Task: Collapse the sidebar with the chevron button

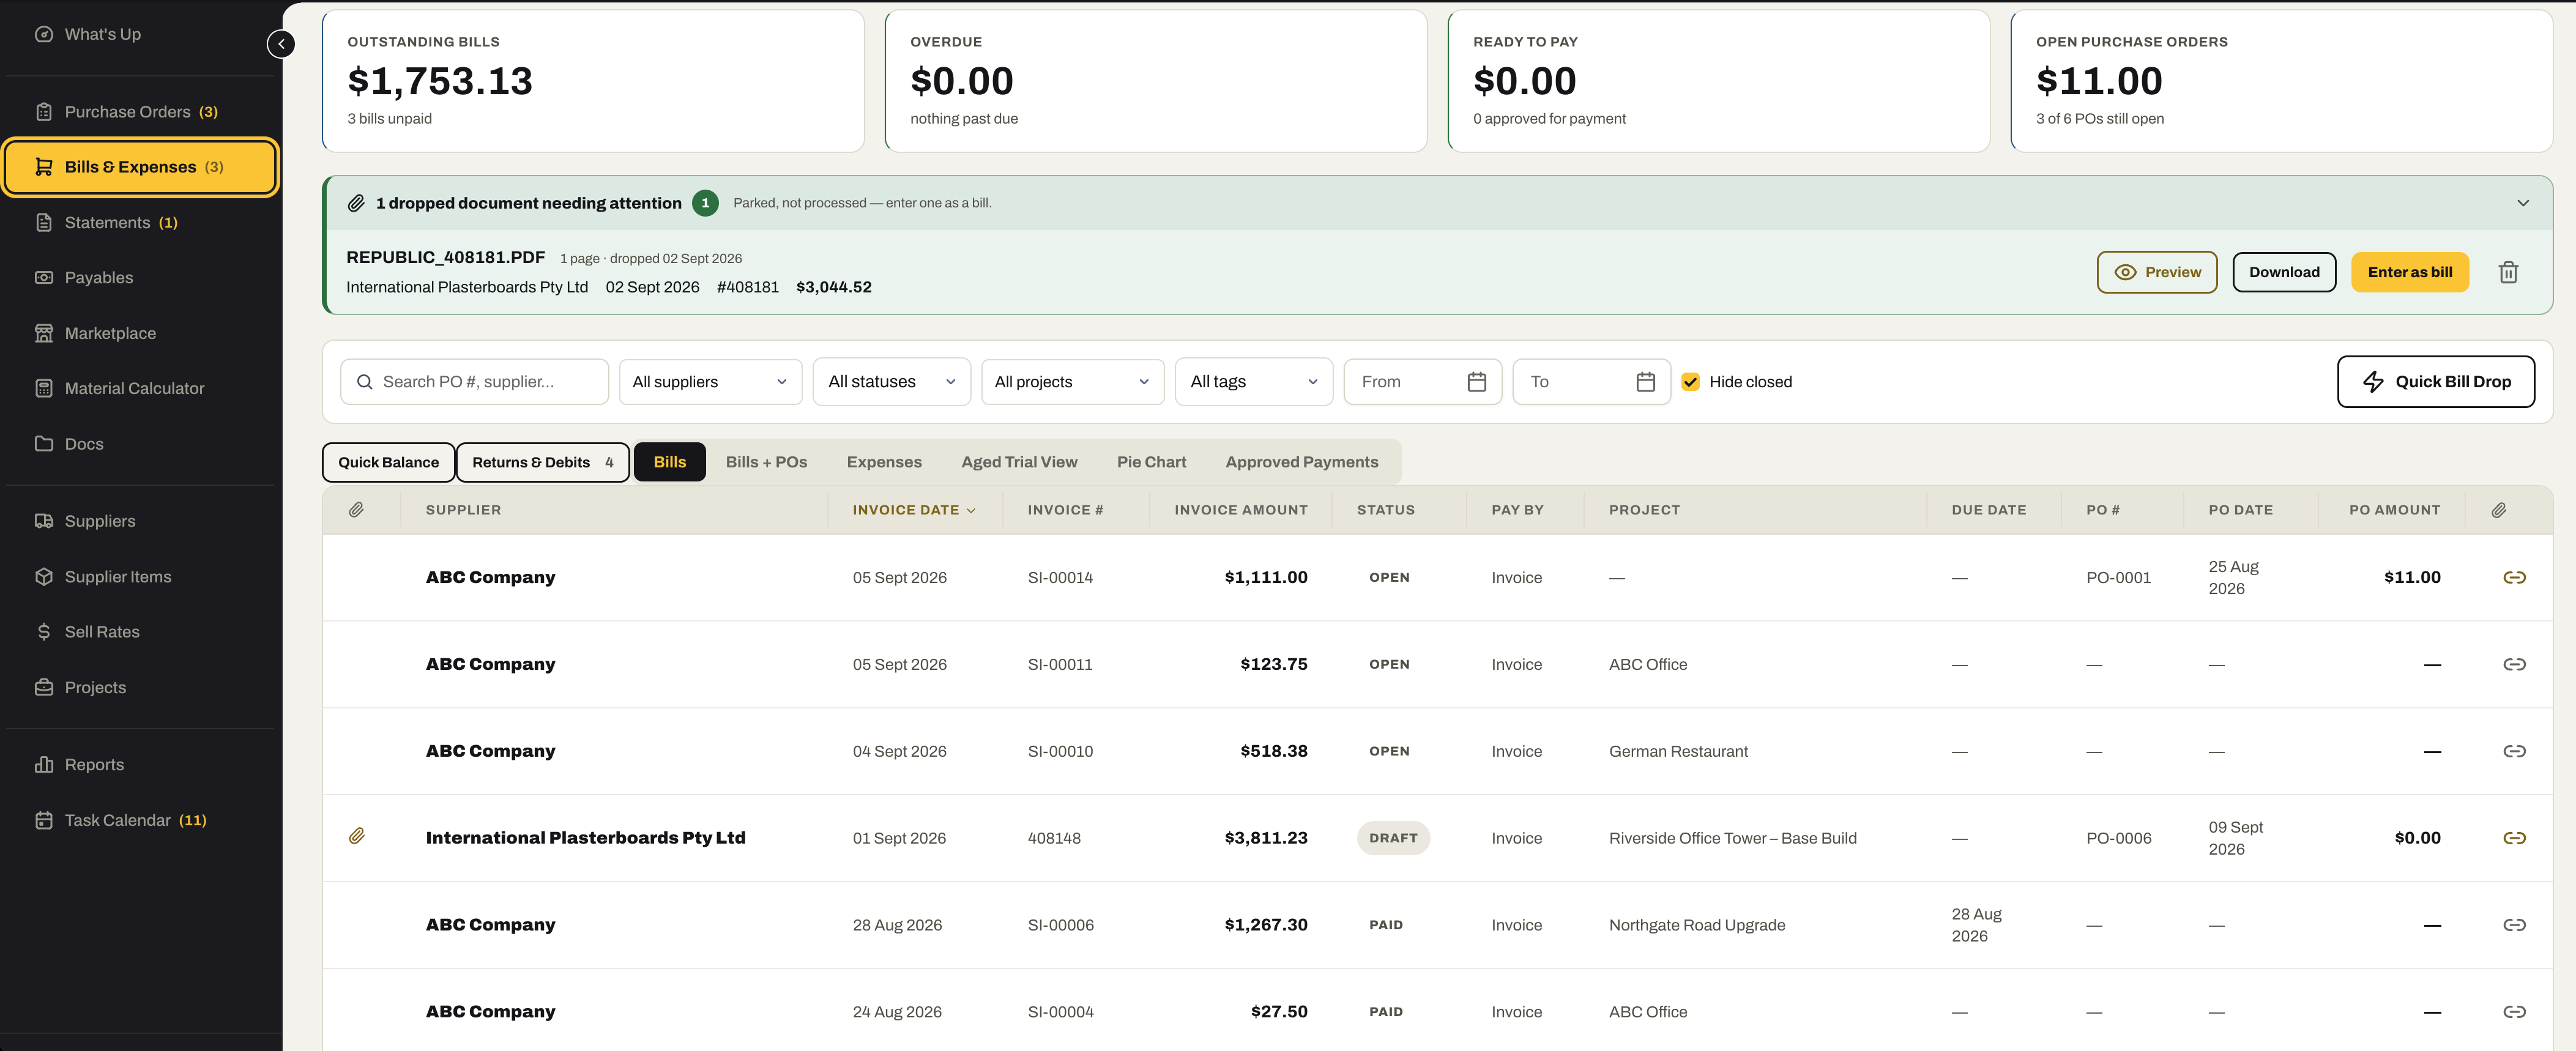Action: coord(281,44)
